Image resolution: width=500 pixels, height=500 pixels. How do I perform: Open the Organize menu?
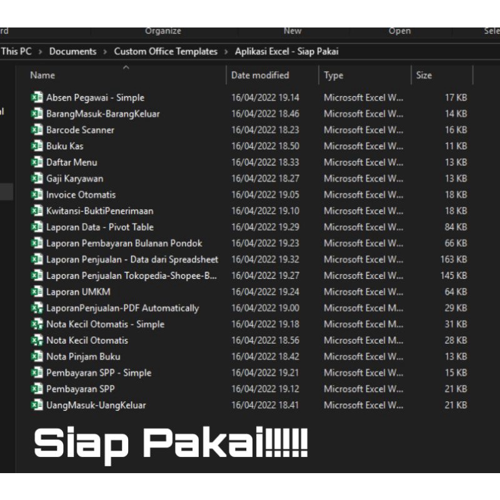162,30
